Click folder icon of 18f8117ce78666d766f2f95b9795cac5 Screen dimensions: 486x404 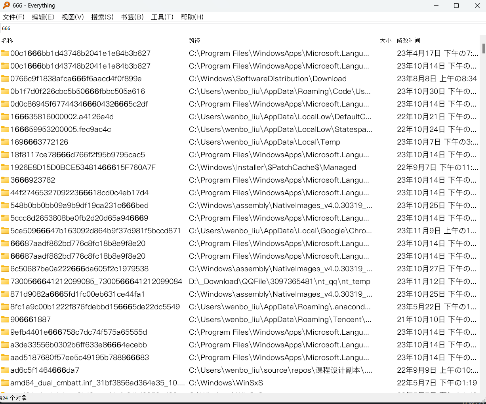[5, 155]
